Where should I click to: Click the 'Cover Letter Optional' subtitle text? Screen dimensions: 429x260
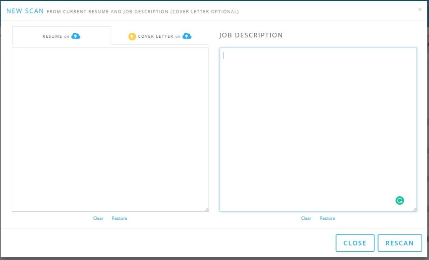204,12
